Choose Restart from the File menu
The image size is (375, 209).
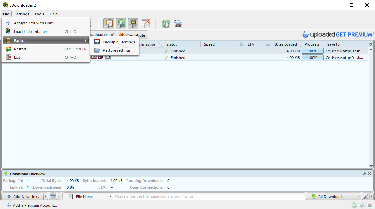click(x=46, y=49)
